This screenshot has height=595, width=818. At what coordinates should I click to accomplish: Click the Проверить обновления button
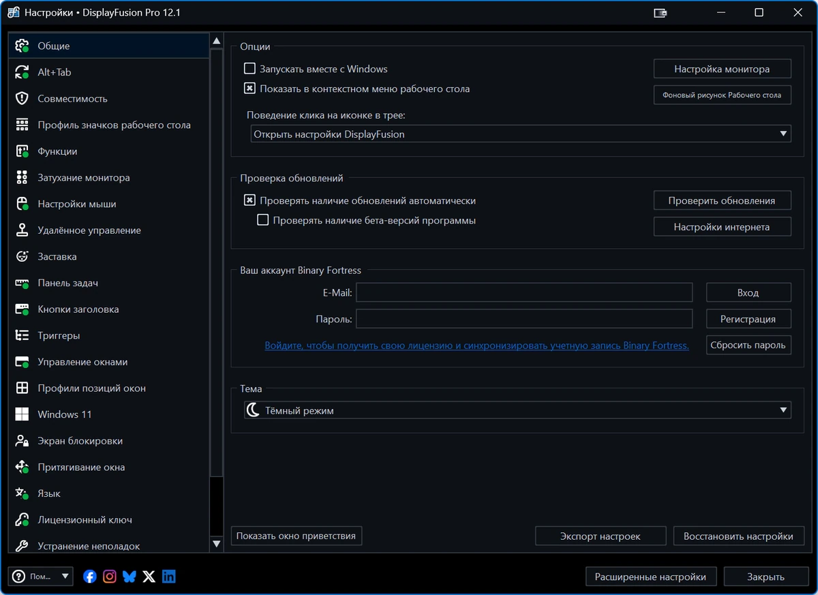pyautogui.click(x=723, y=200)
